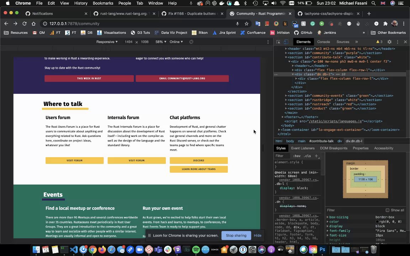Open a new browser tab with plus icon

pos(369,14)
